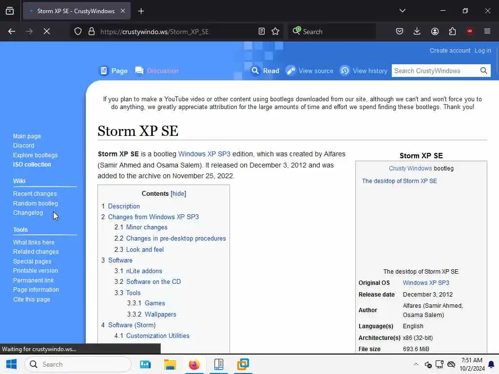The image size is (499, 374).
Task: Show hidden tray icons with the chevron
Action: pos(416,364)
